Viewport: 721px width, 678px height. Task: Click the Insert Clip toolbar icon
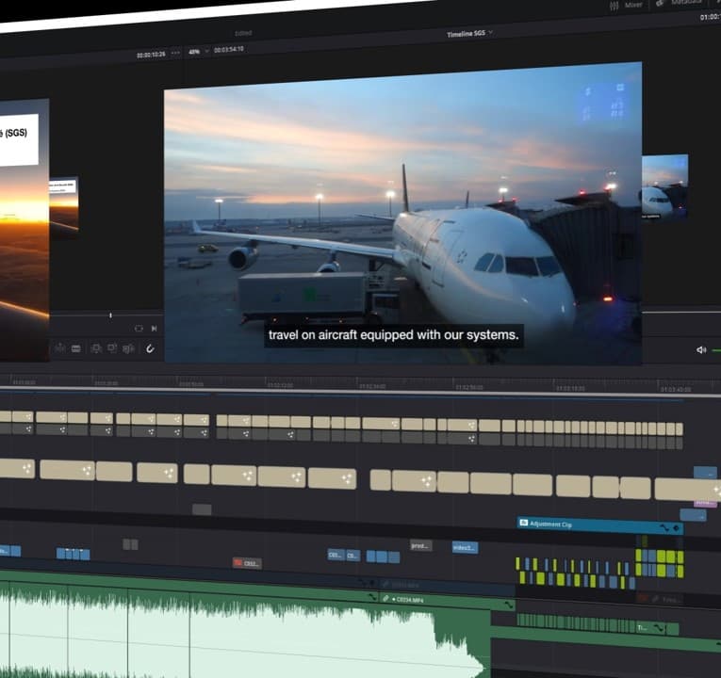click(x=95, y=348)
